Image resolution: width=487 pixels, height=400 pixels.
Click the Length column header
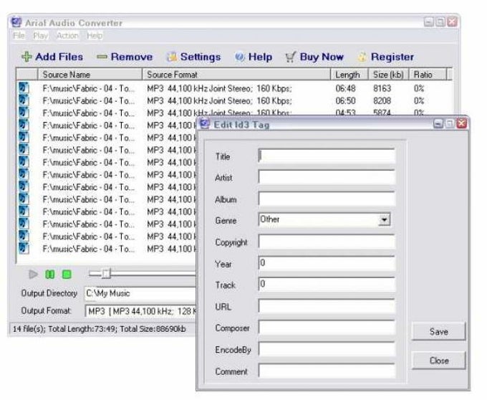click(349, 75)
